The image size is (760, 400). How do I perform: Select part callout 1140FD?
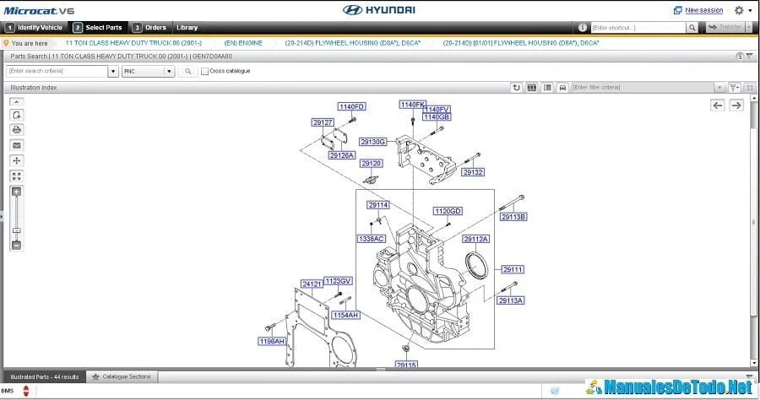click(x=351, y=106)
